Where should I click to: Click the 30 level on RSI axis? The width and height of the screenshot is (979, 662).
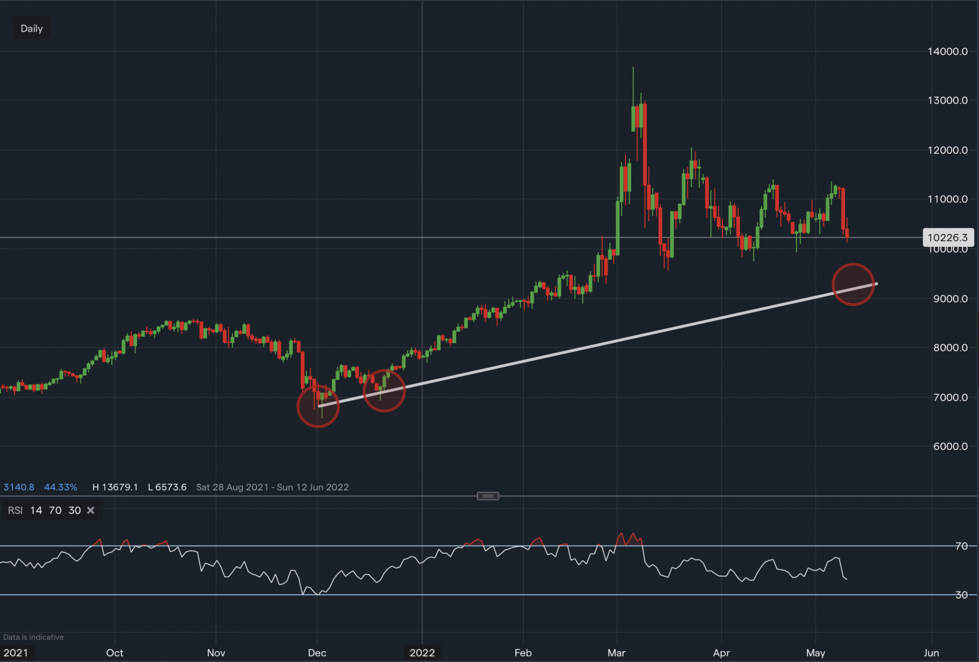coord(961,595)
